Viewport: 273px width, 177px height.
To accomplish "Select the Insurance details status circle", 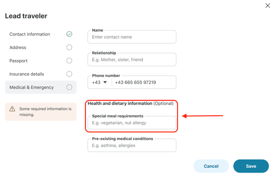I will [x=69, y=74].
